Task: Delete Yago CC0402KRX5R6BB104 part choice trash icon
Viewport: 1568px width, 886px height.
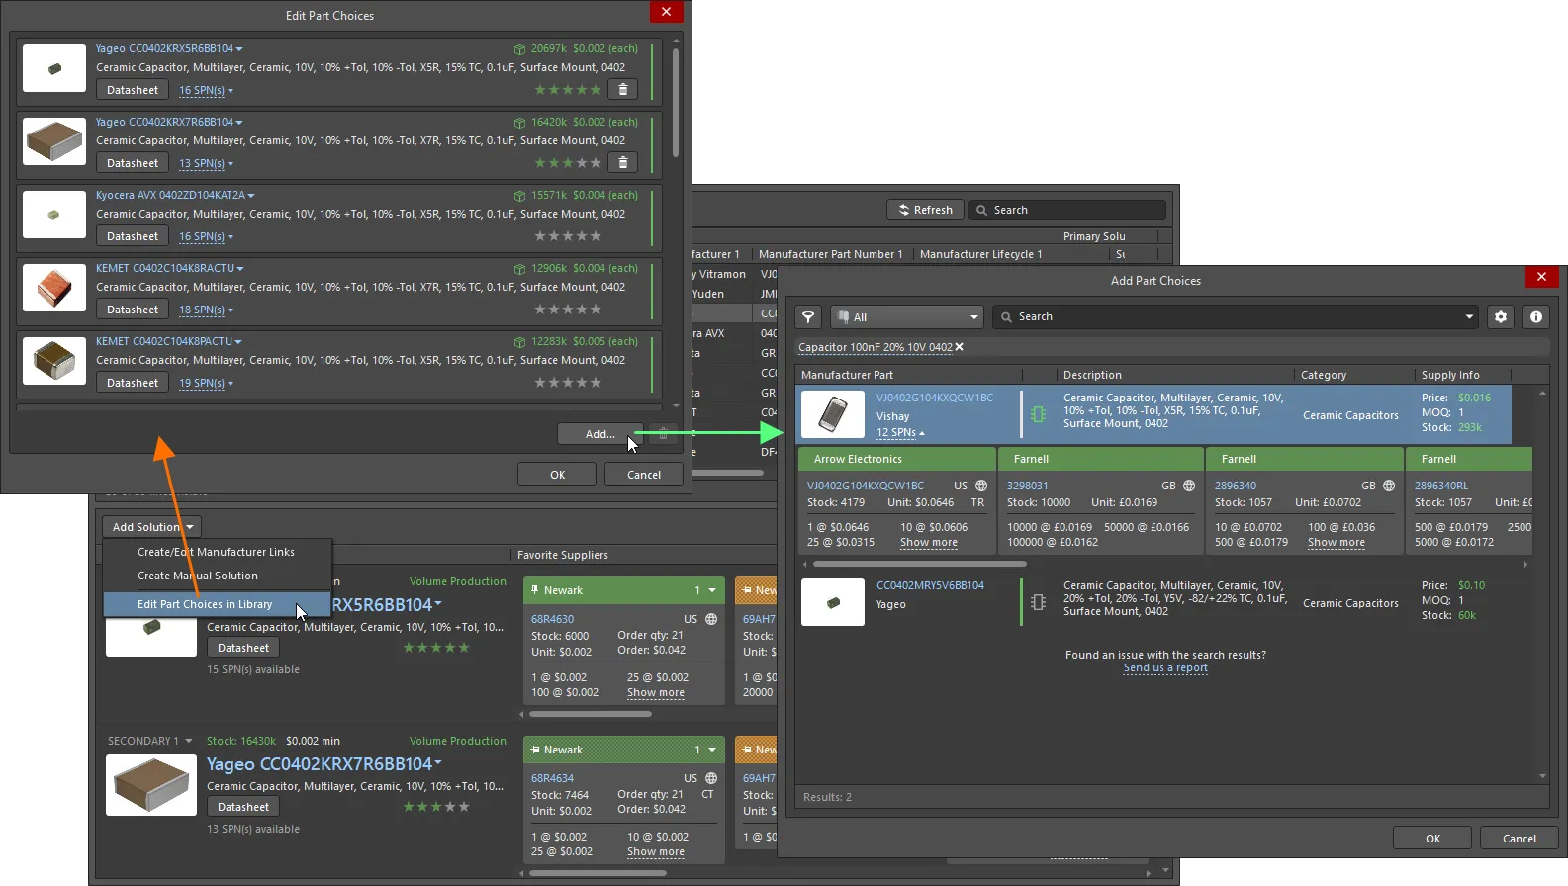Action: tap(622, 90)
